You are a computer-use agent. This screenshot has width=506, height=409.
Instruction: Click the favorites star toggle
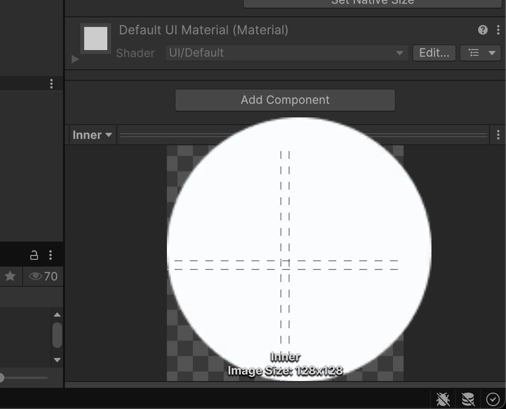pyautogui.click(x=10, y=276)
